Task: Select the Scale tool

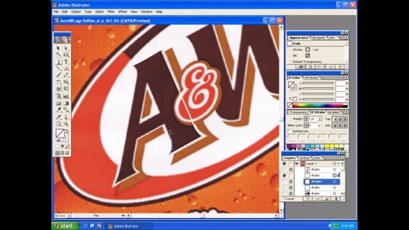Action: 66,82
